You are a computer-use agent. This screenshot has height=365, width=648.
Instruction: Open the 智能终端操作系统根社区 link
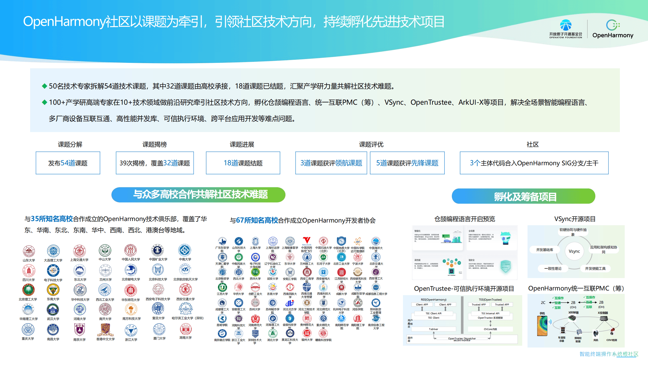click(x=609, y=354)
